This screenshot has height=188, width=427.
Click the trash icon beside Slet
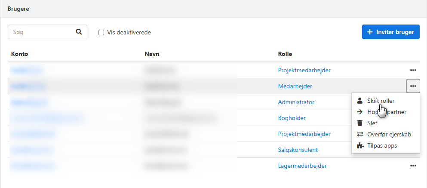[360, 123]
